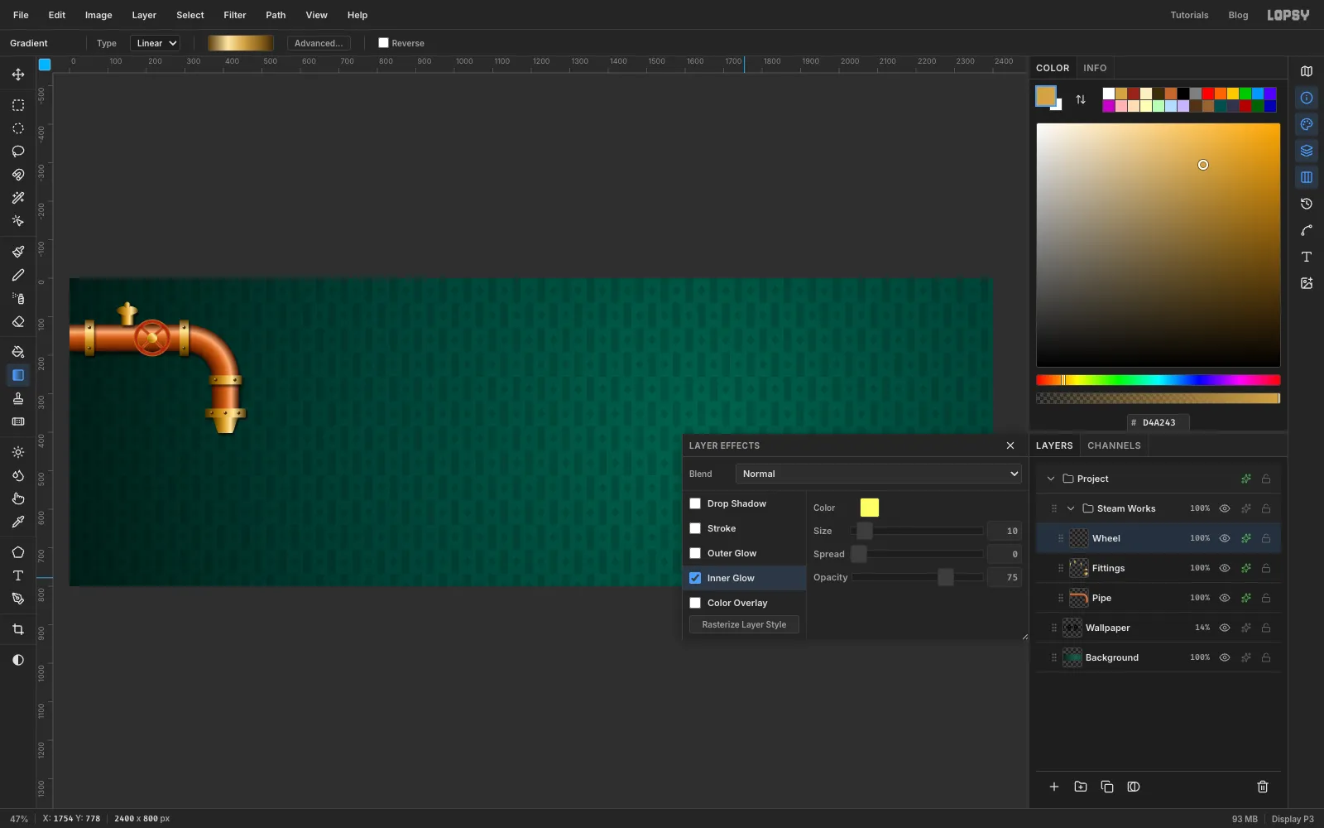Select the Move tool
Viewport: 1324px width, 828px height.
[18, 75]
